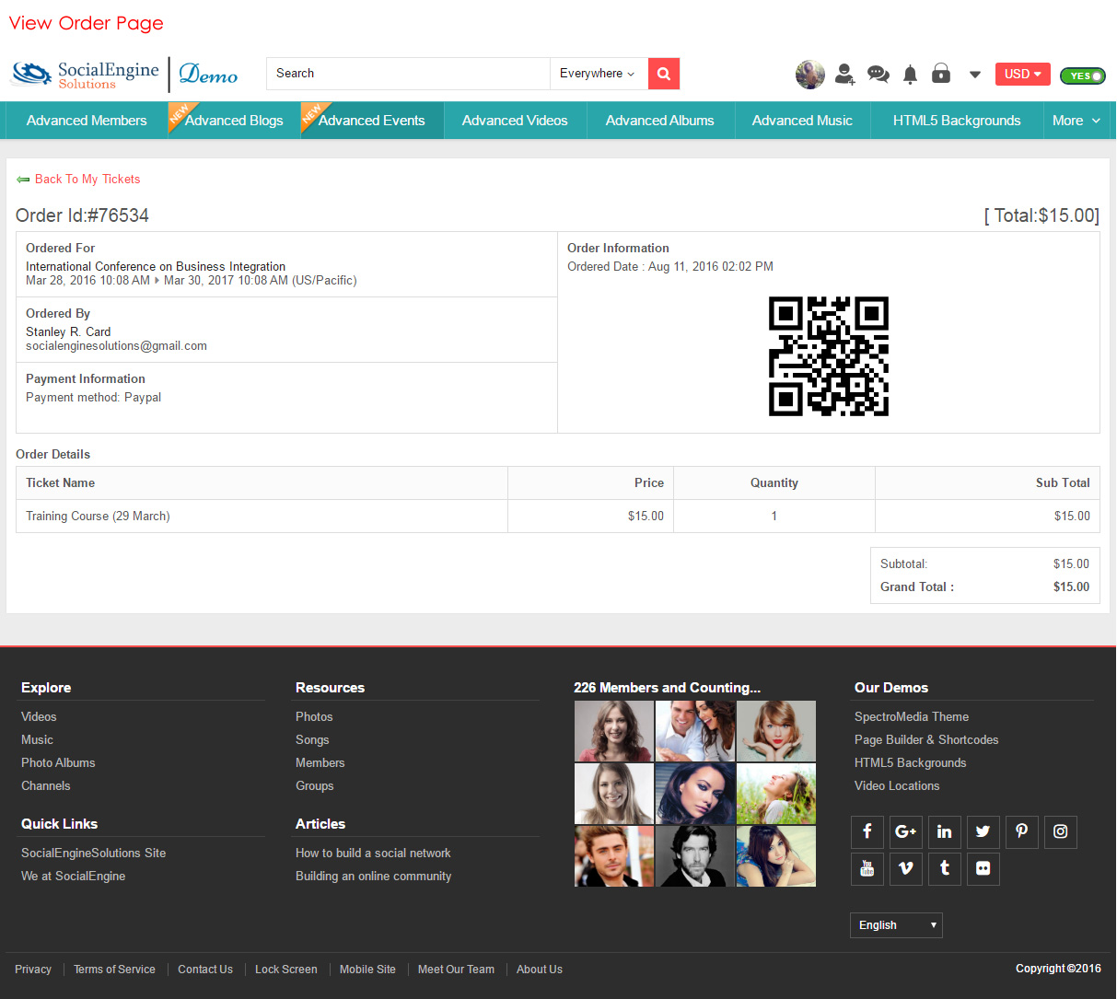Open the LinkedIn footer icon
1117x999 pixels.
tap(944, 831)
